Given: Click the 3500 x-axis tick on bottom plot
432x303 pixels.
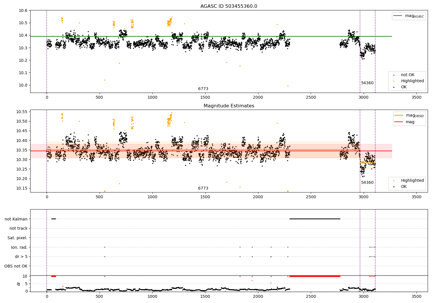Looking at the screenshot, I should pyautogui.click(x=416, y=296).
